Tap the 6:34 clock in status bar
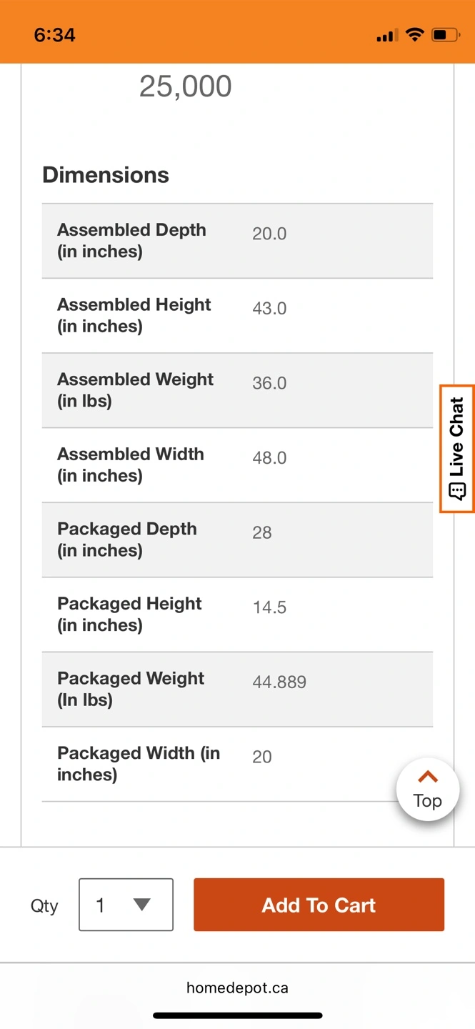Screen dimensions: 475x1029 tap(55, 34)
